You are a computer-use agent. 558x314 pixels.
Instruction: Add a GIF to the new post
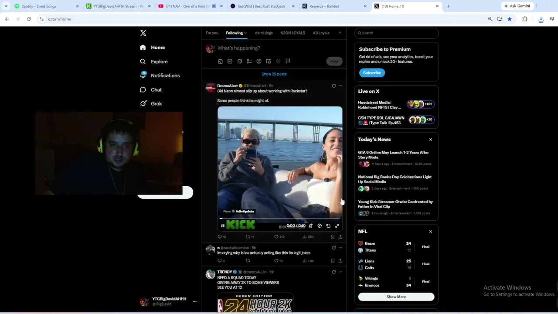(230, 61)
